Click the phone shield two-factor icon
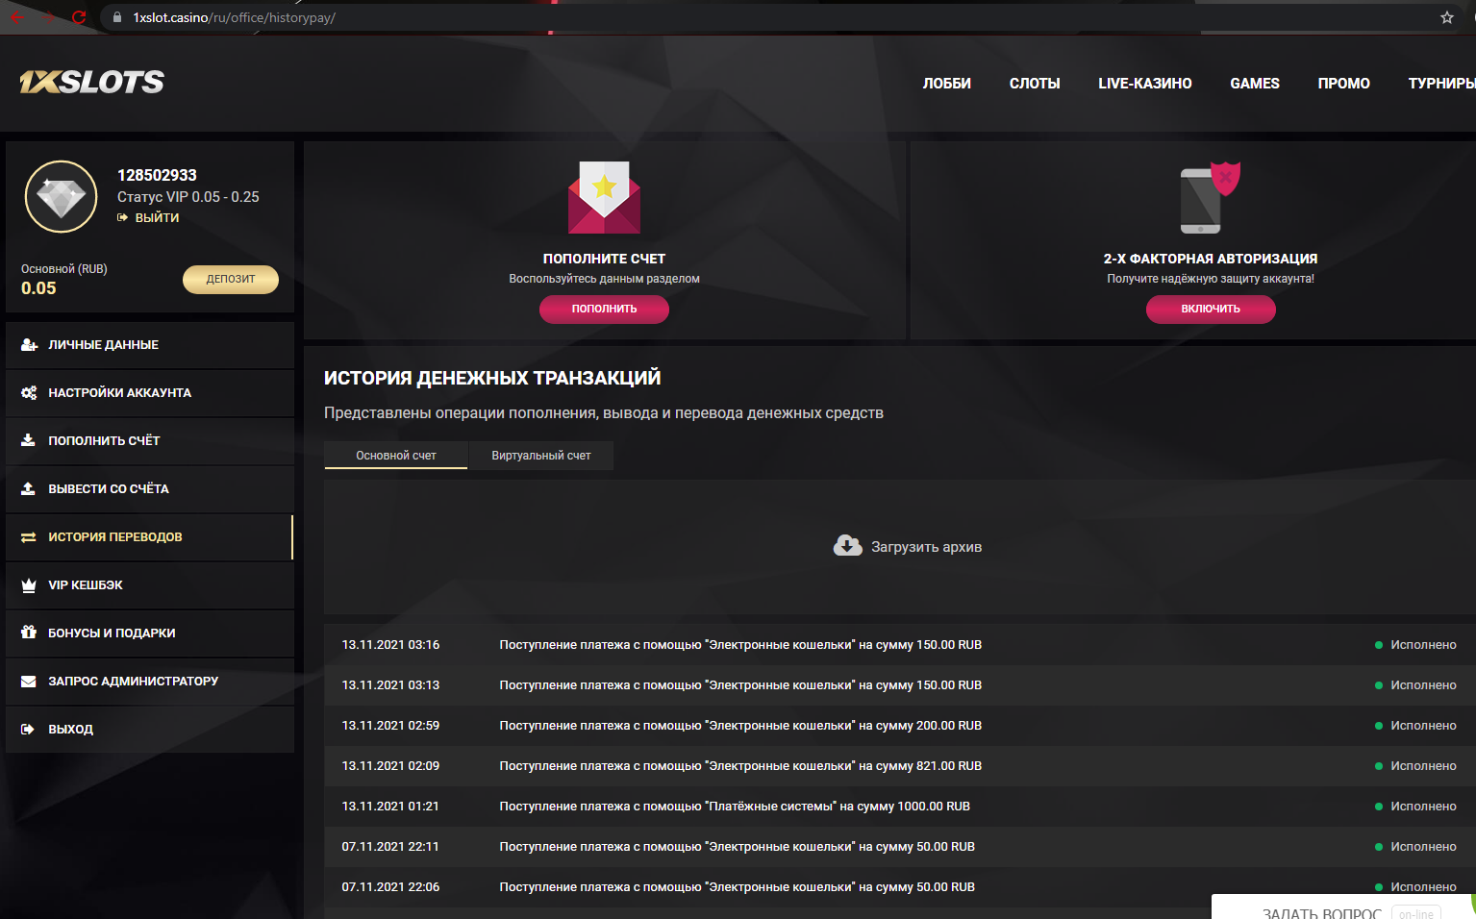 pyautogui.click(x=1211, y=198)
